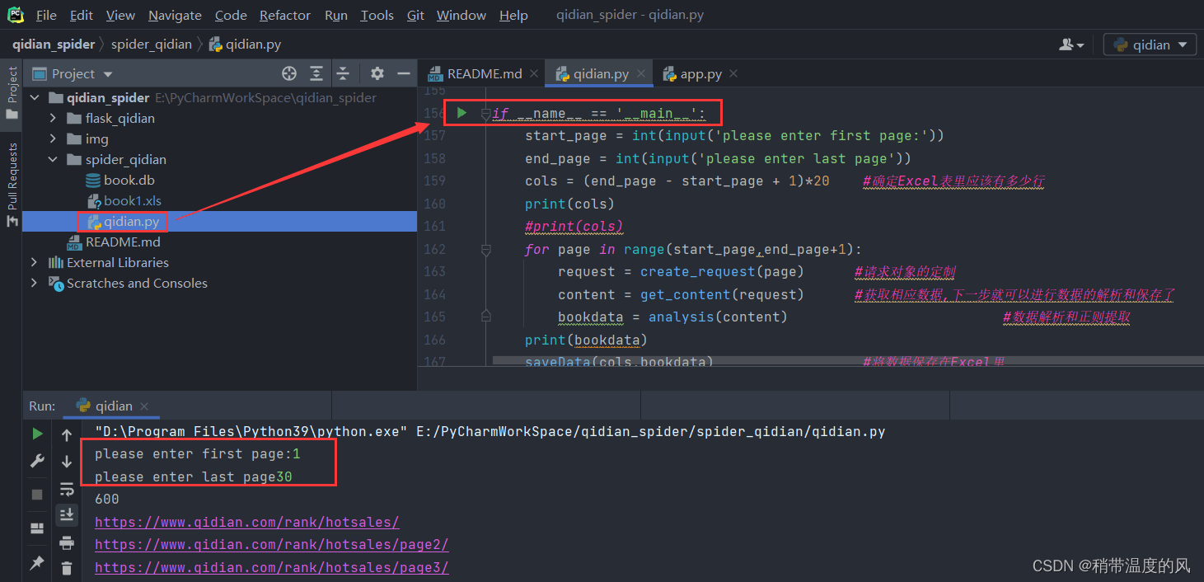Viewport: 1204px width, 582px height.
Task: Close the qidian Run tab
Action: tap(144, 406)
